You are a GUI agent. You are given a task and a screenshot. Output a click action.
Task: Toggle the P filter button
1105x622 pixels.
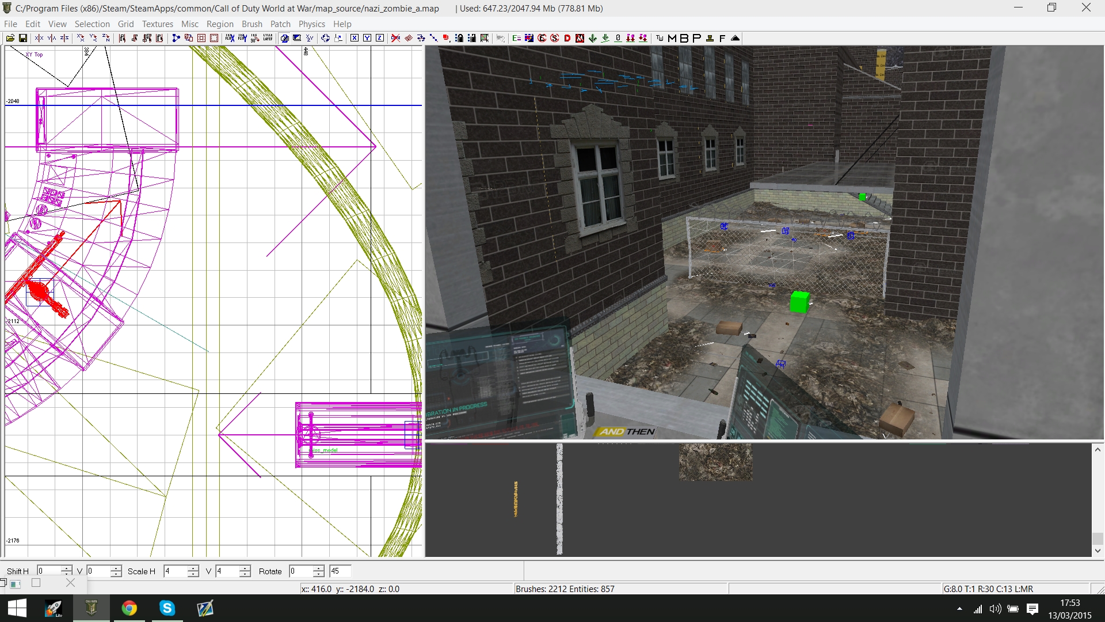coord(696,38)
